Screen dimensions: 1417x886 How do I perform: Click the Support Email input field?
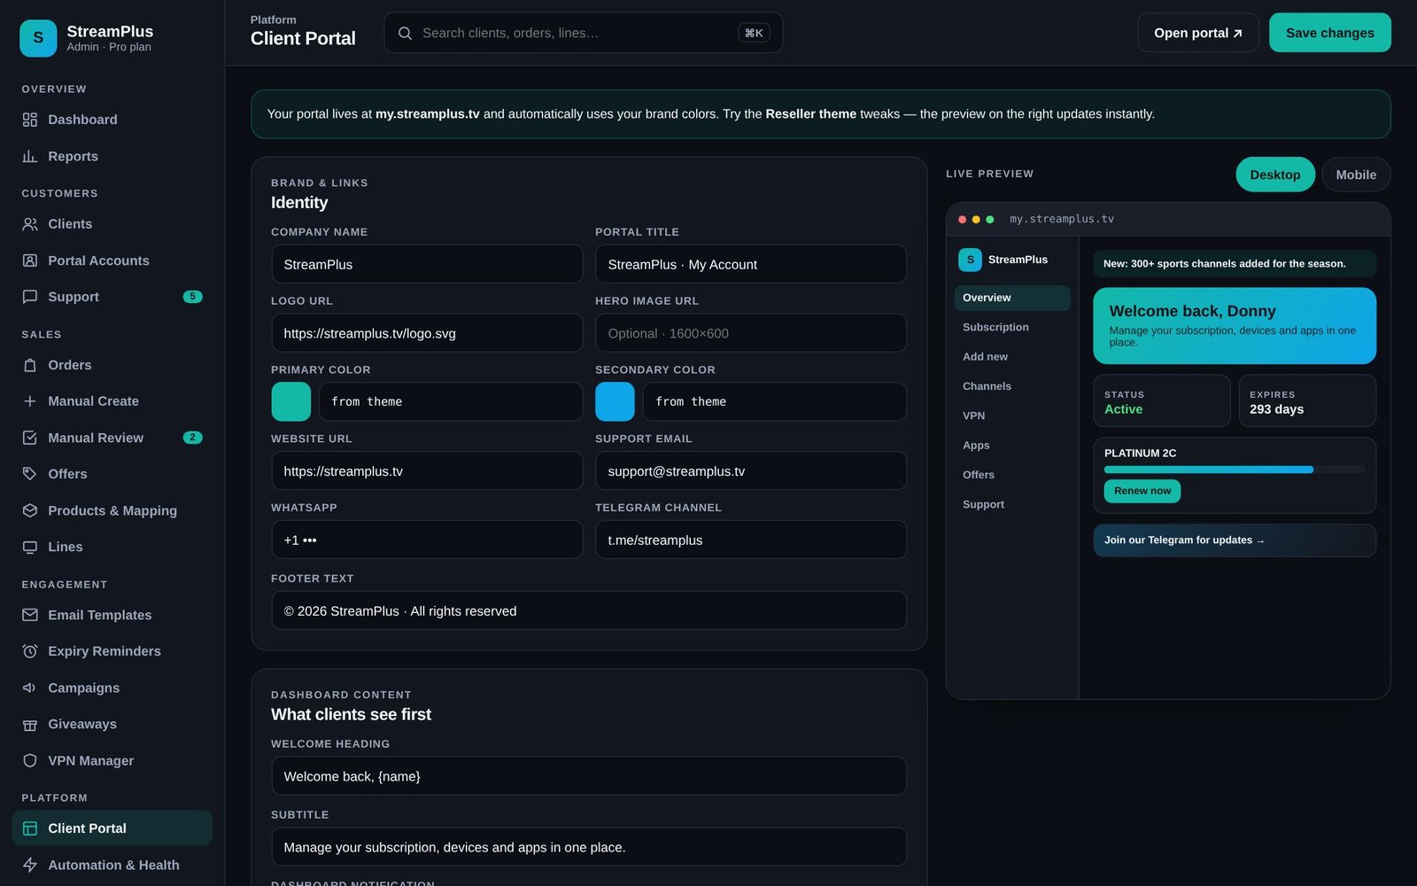pos(751,471)
